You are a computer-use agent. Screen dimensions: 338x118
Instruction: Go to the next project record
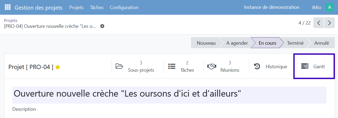tap(329, 23)
